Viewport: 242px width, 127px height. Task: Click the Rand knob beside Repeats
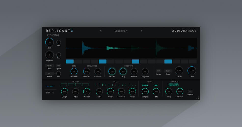(59, 55)
